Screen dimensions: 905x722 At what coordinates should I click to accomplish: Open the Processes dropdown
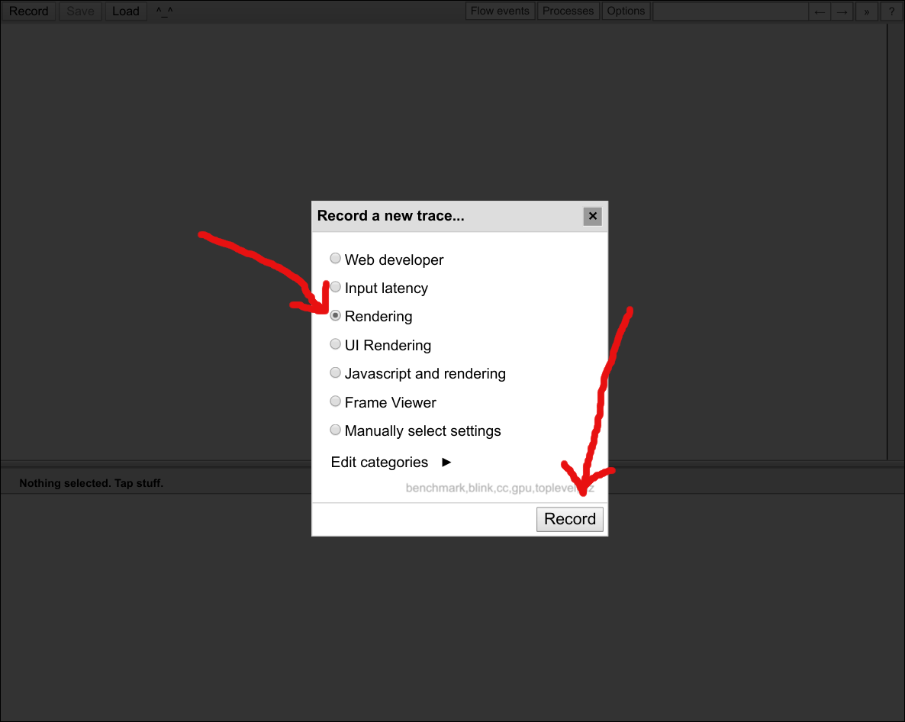[568, 11]
